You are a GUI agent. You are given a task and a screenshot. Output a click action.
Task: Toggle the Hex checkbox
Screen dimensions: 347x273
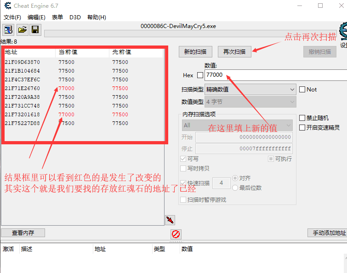click(200, 75)
